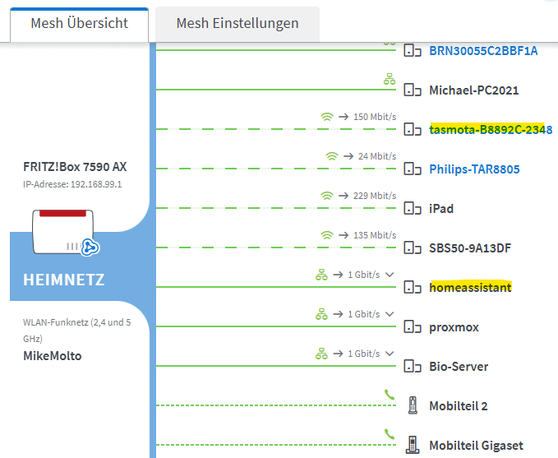Open the Mesh Einstellungen tab
The image size is (558, 458).
pos(237,24)
